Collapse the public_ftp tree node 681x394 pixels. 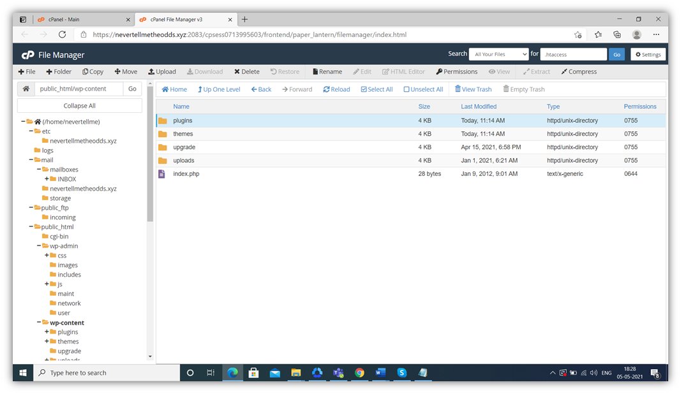click(31, 207)
